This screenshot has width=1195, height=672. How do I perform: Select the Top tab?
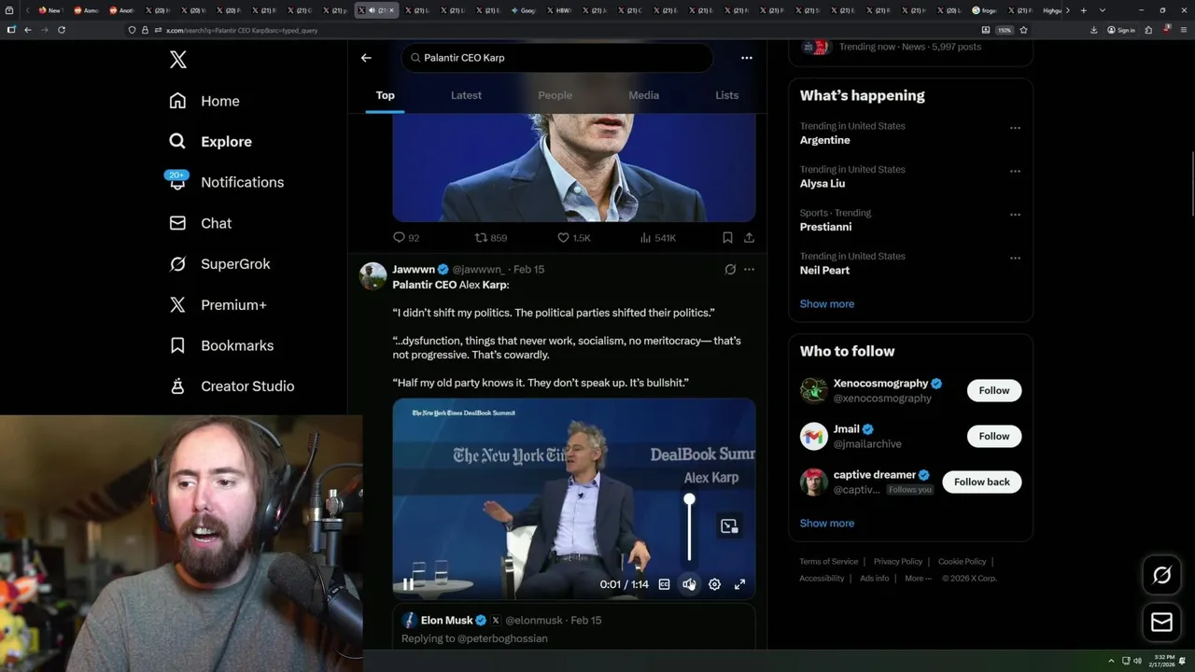[x=385, y=95]
